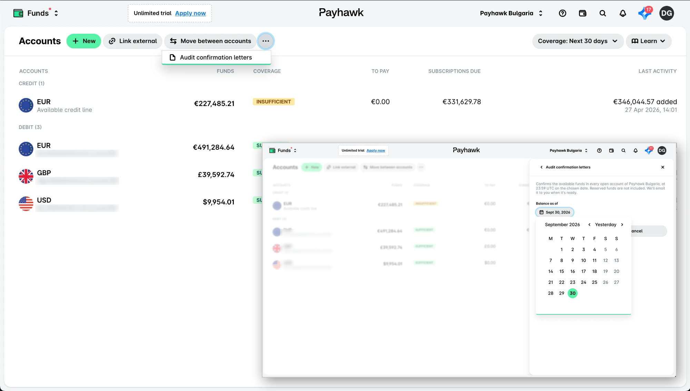Viewport: 690px width, 391px height.
Task: Go back from Audit confirmation letters panel
Action: [541, 167]
